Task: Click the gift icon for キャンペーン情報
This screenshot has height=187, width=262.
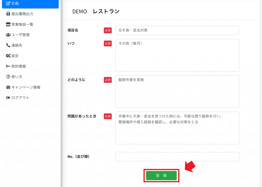Action: pyautogui.click(x=8, y=87)
